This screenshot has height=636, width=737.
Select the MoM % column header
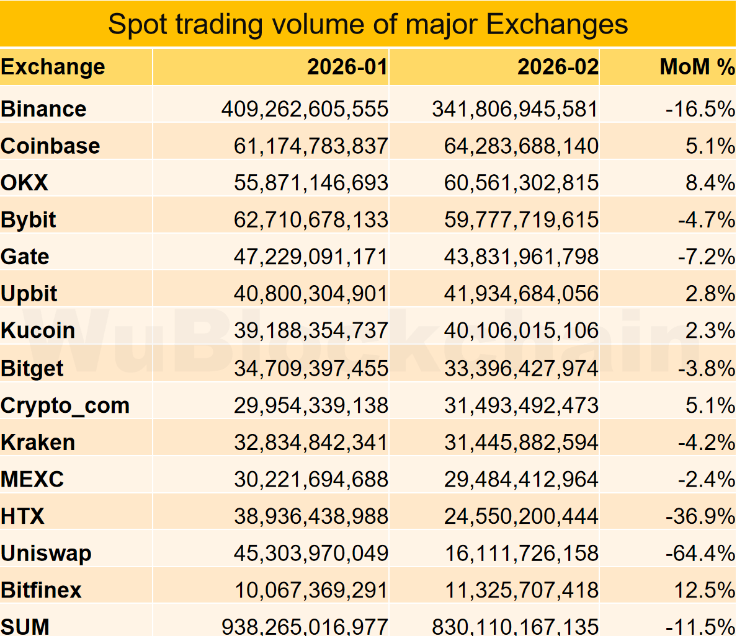tap(697, 67)
